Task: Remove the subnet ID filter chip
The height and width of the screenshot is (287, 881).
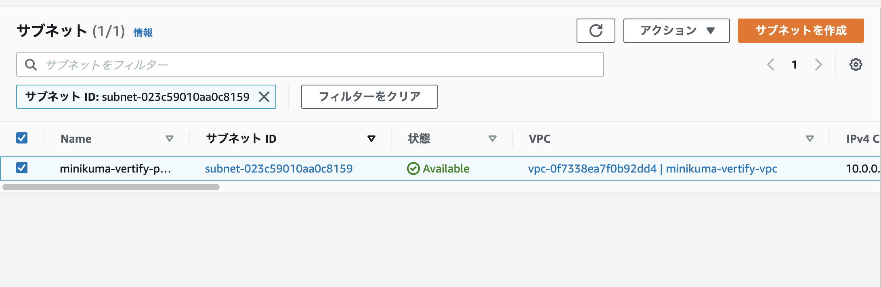Action: (265, 97)
